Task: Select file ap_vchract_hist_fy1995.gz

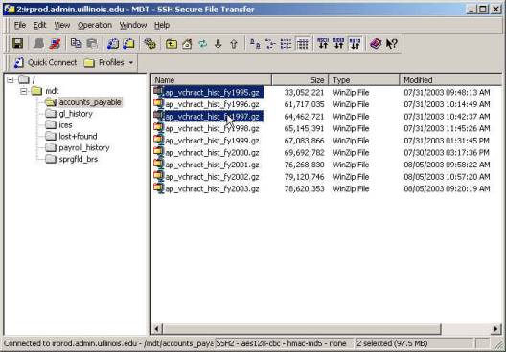Action: coord(212,93)
